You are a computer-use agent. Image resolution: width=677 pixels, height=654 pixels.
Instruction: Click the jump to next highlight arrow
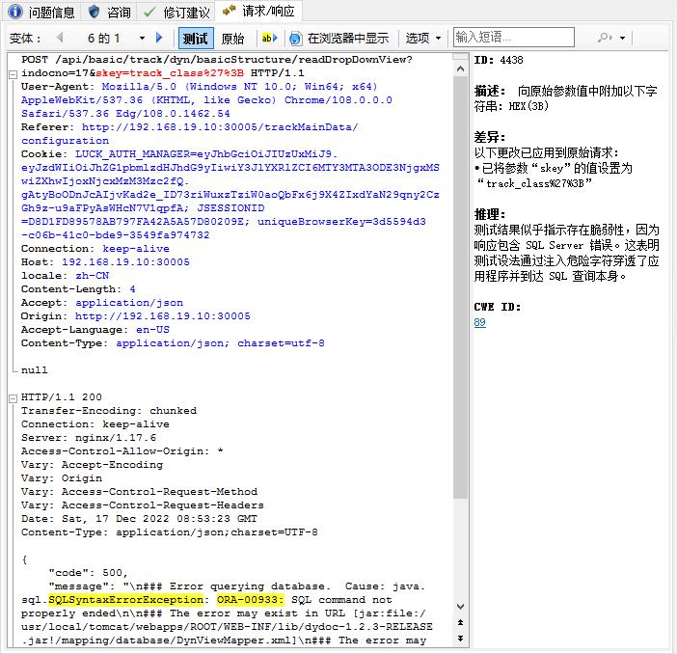click(x=460, y=638)
